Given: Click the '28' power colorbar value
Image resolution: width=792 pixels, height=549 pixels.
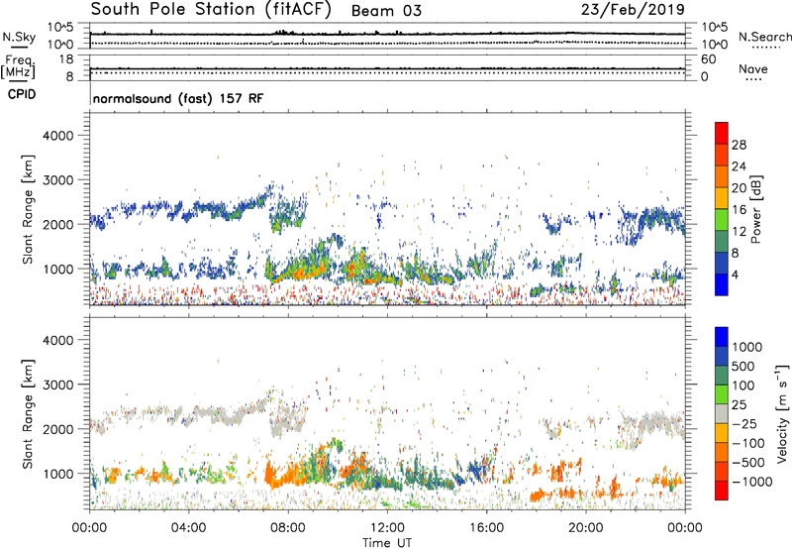Looking at the screenshot, I should pyautogui.click(x=739, y=145).
